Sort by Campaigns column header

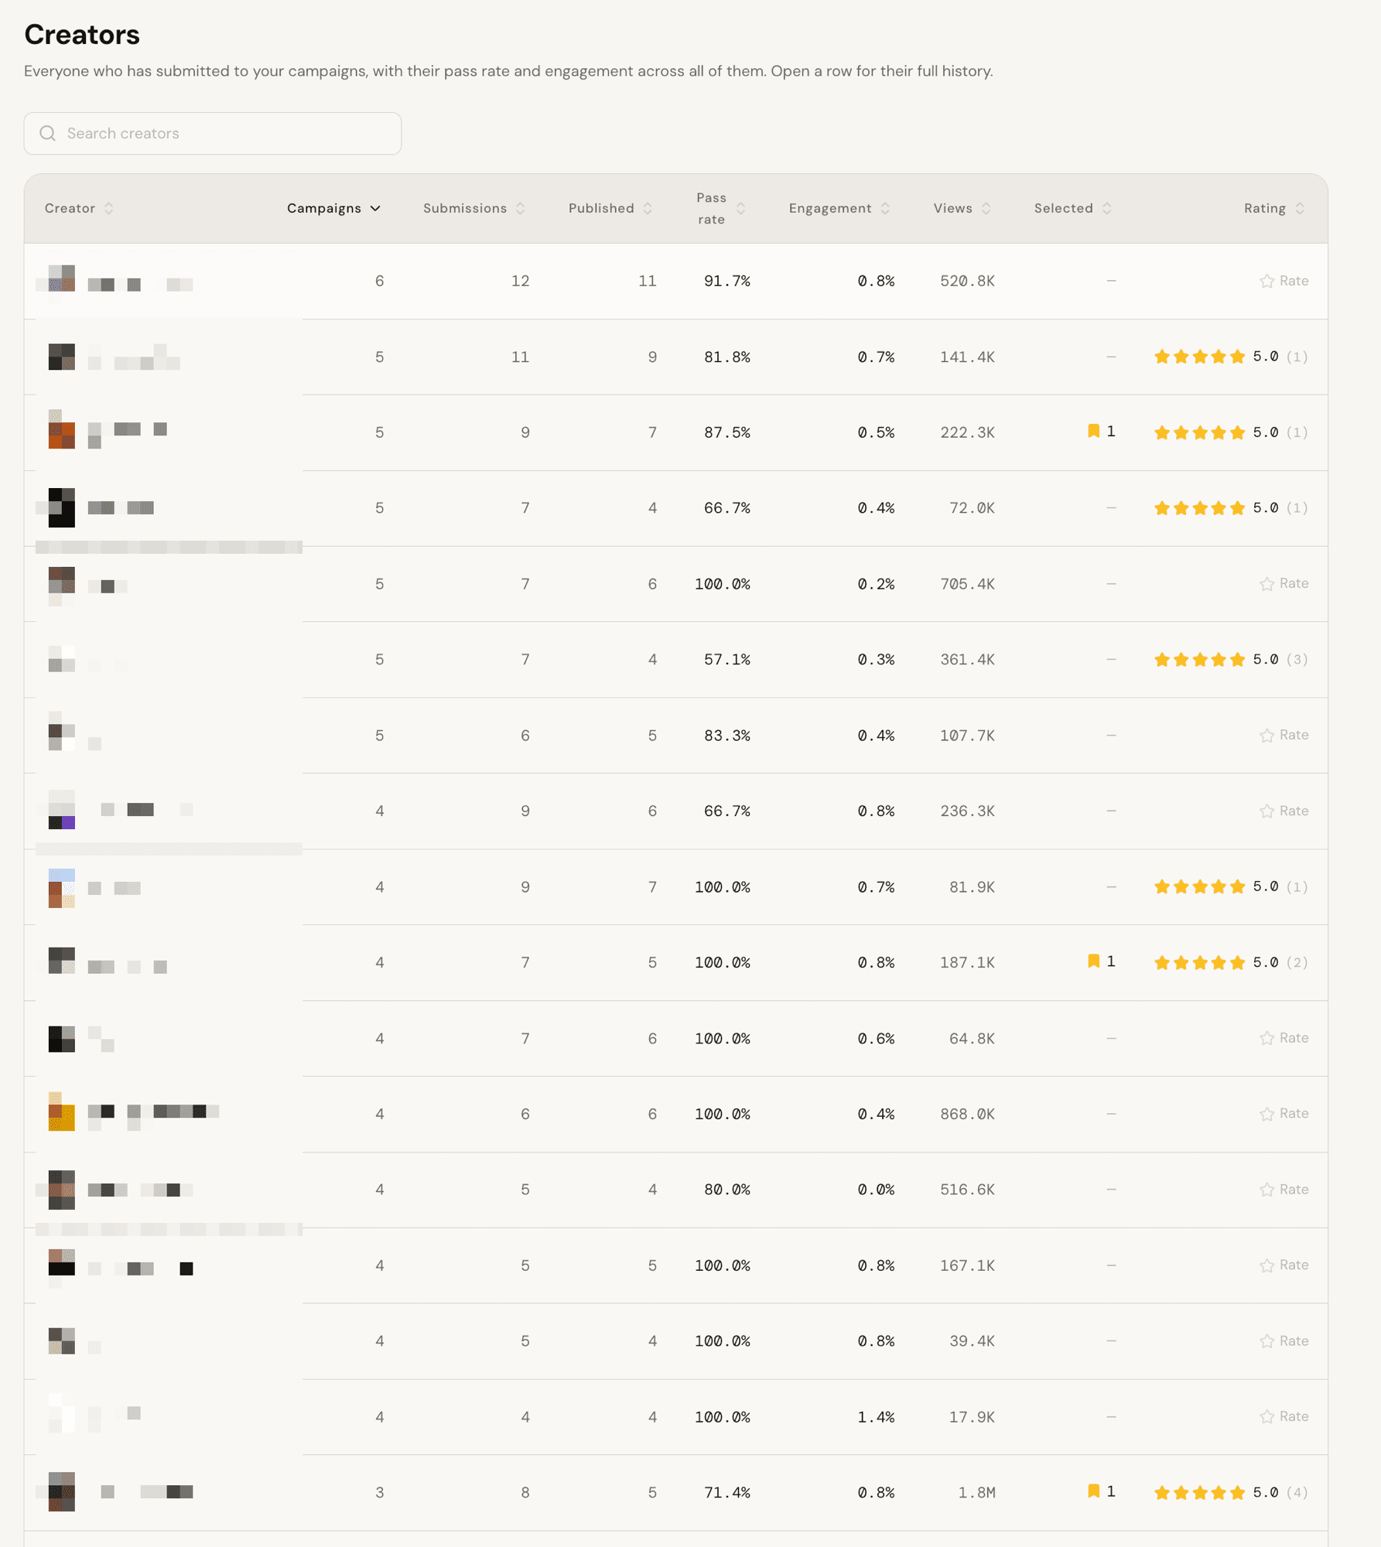click(x=333, y=208)
